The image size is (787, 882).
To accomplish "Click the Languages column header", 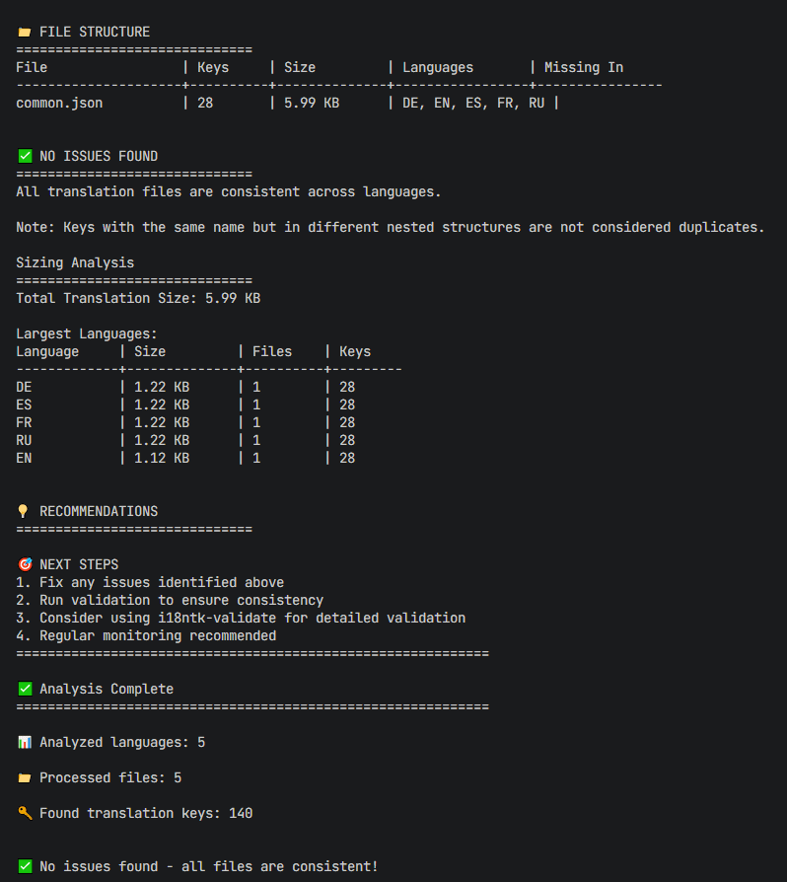I will coord(438,67).
